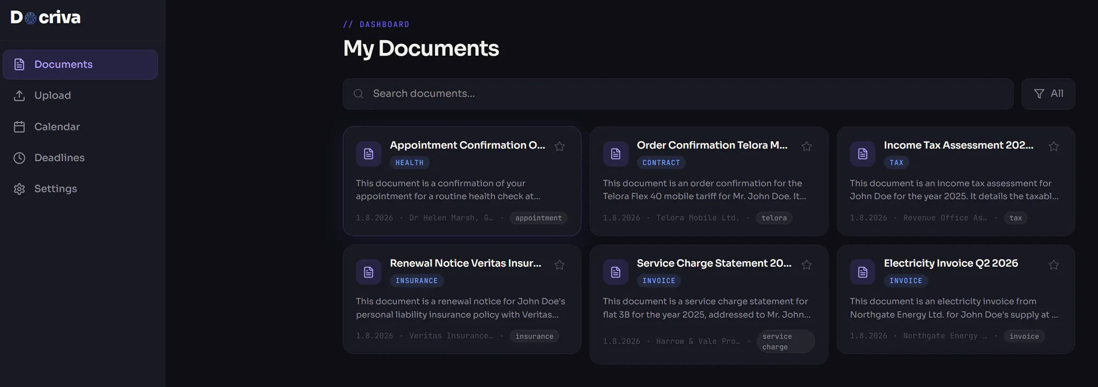Click the Deadlines clock icon
The image size is (1098, 387).
(x=19, y=158)
